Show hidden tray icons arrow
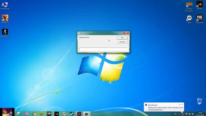Image resolution: width=206 pixels, height=116 pixels. (179, 114)
